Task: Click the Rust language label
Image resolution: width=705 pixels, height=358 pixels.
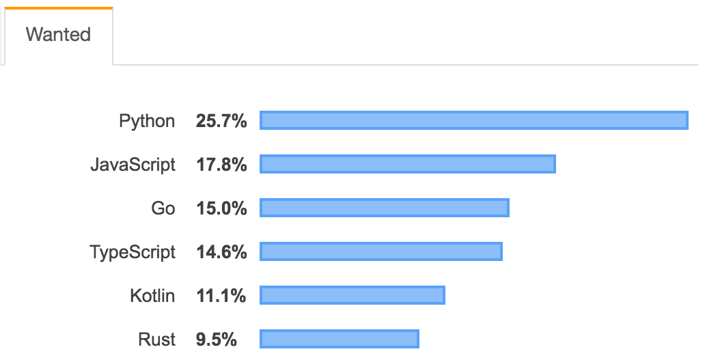Action: [156, 339]
